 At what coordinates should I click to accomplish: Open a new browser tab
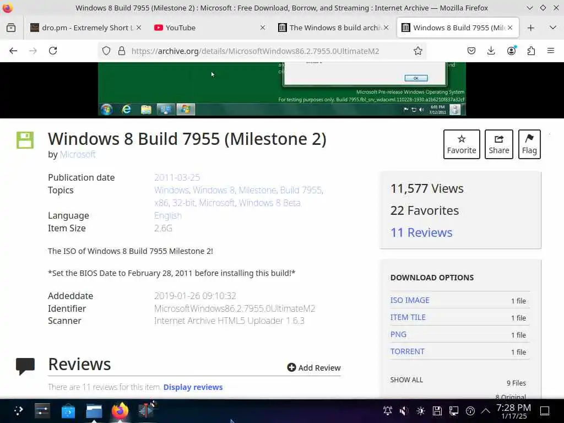(530, 28)
